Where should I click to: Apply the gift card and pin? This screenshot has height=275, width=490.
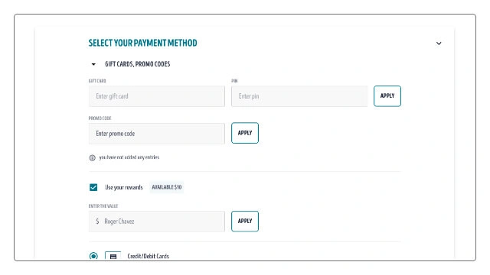pos(387,96)
